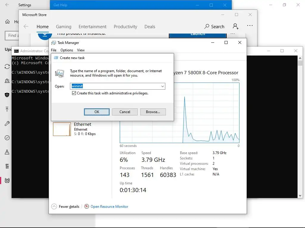
Task: Open Task Manager File menu
Action: point(54,50)
